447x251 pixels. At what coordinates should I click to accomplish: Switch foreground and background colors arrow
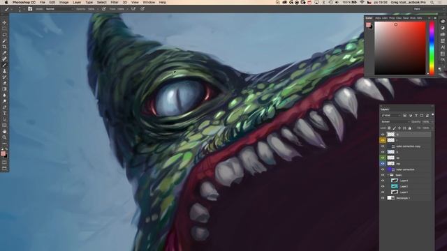coord(6,149)
